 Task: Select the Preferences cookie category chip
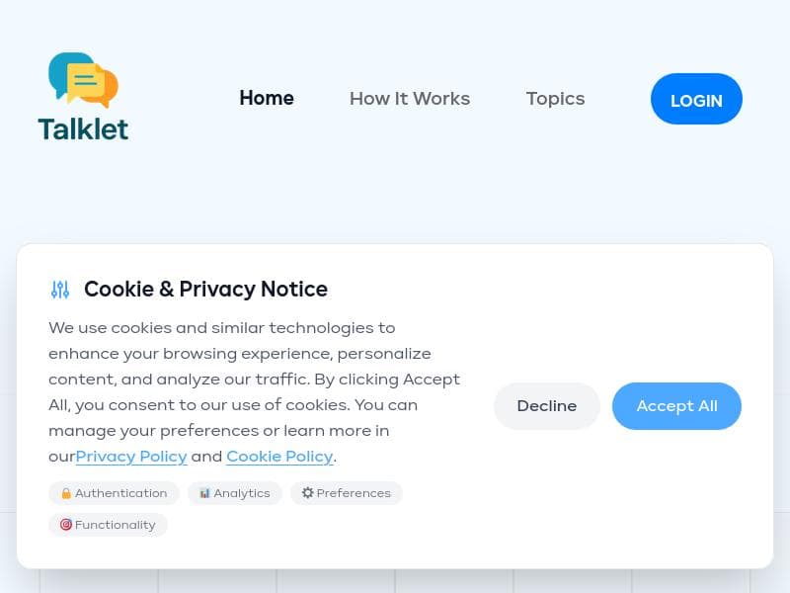coord(347,492)
